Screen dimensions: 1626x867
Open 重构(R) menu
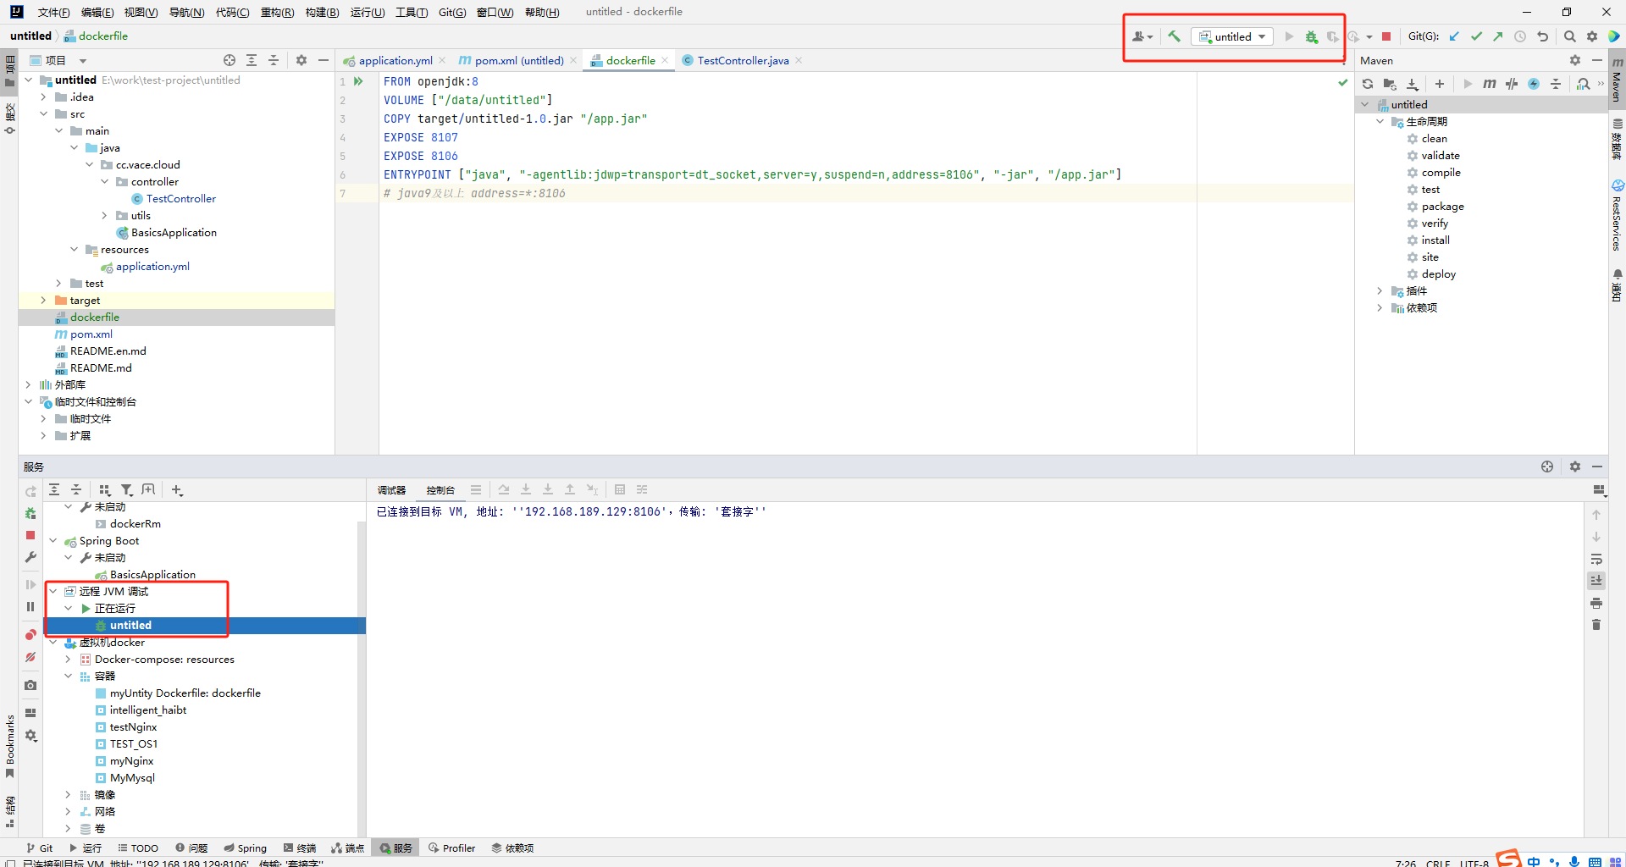click(x=277, y=12)
